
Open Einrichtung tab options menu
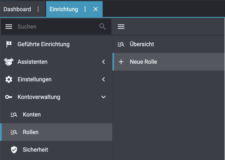point(85,9)
